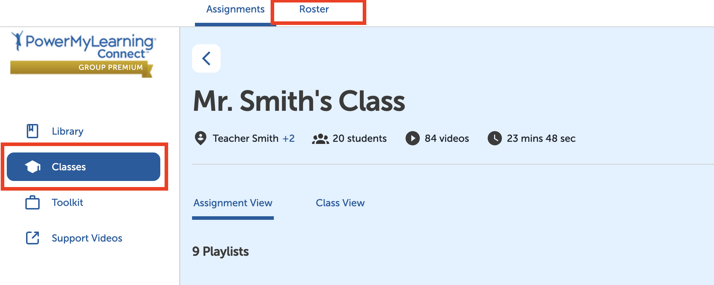Click the Classes graduation cap icon
The height and width of the screenshot is (285, 714).
(x=32, y=167)
